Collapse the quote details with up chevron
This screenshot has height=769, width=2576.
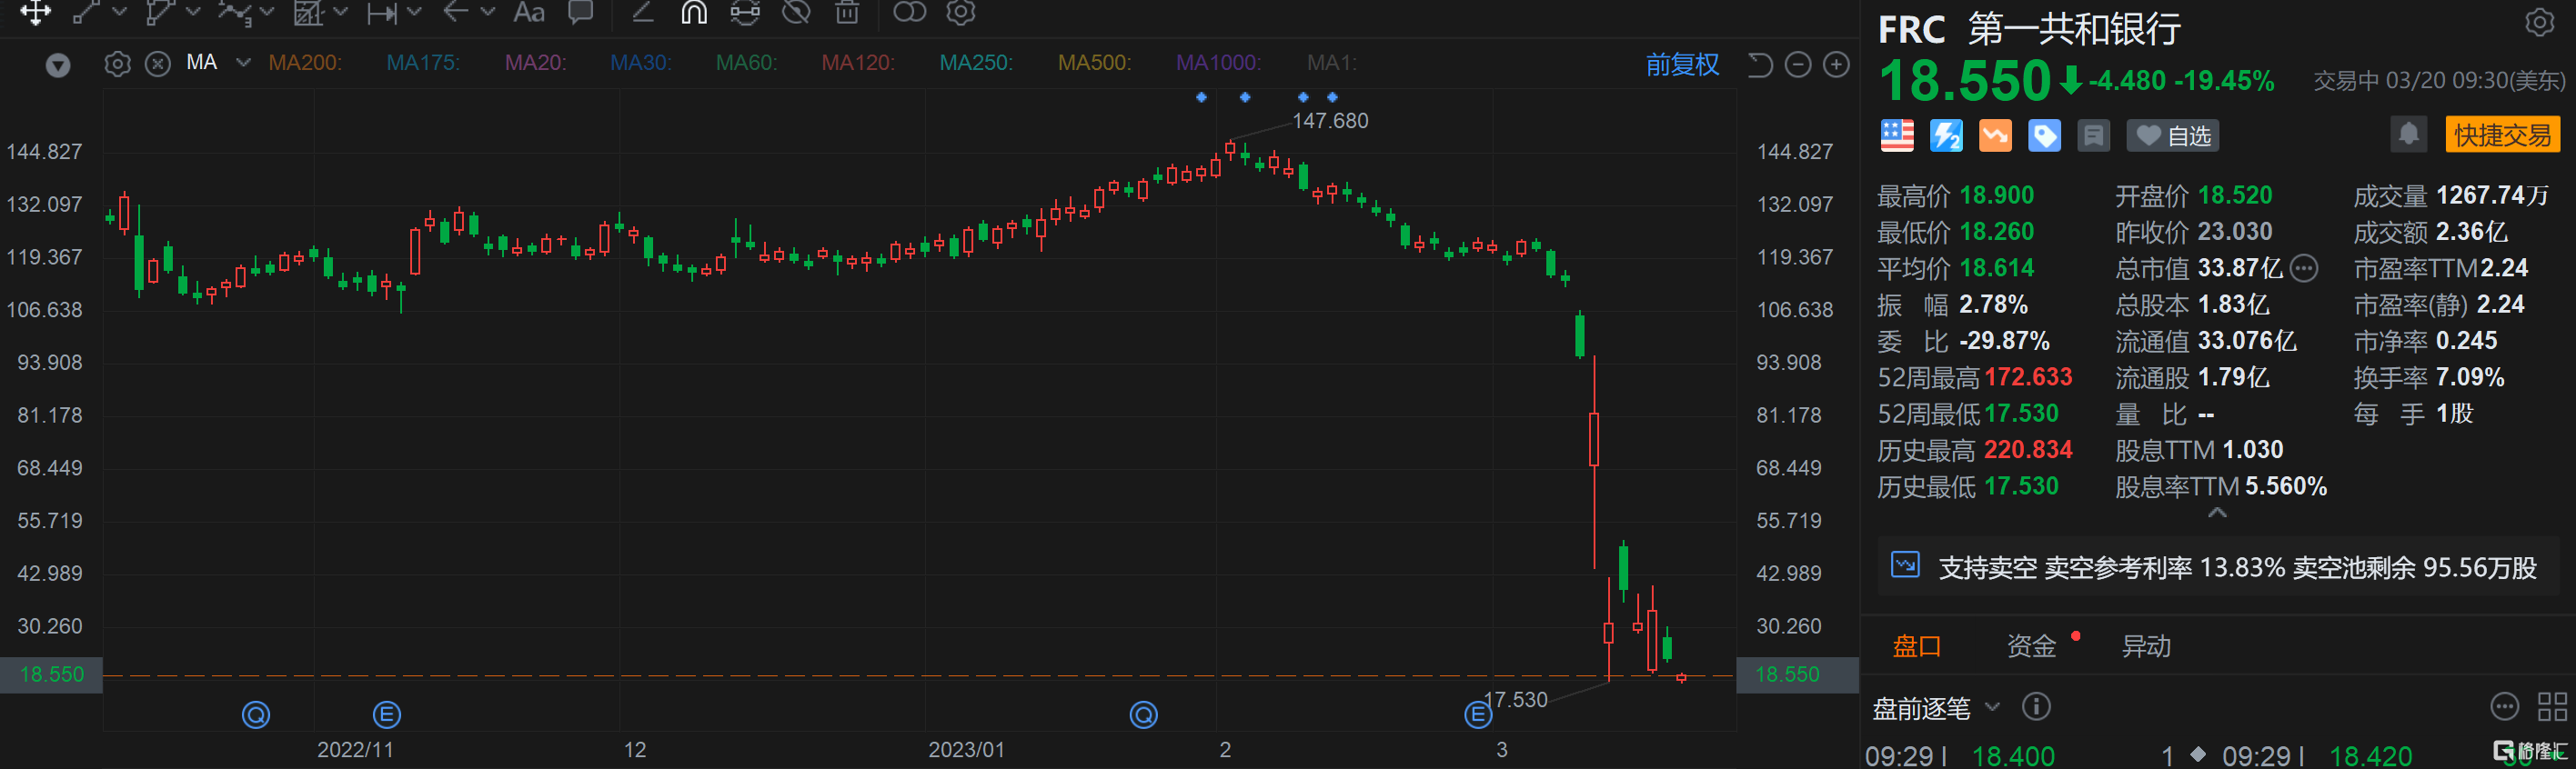point(2217,513)
